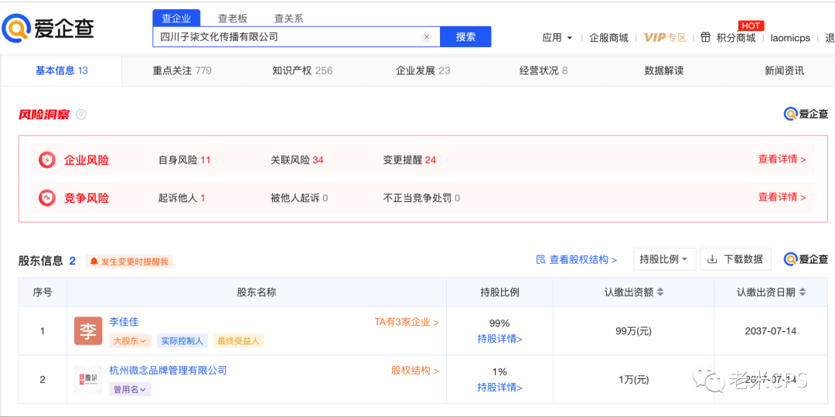The image size is (835, 417).
Task: Click the help question mark next to 风险洞察
Action: [x=81, y=114]
